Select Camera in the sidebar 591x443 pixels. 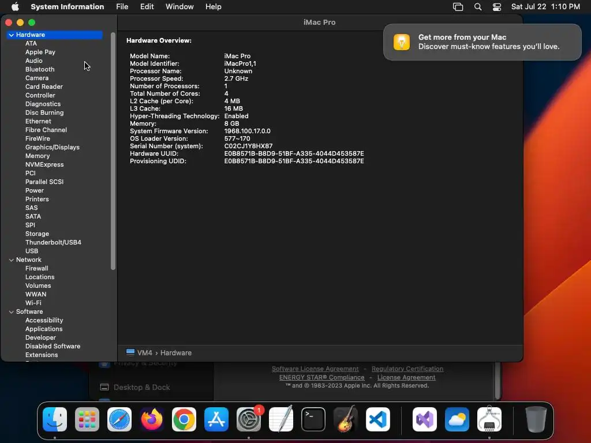click(x=37, y=78)
